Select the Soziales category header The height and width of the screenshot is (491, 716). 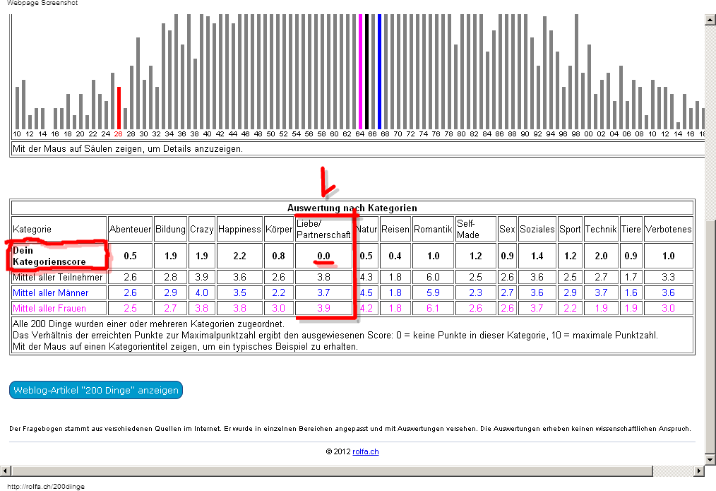point(537,229)
